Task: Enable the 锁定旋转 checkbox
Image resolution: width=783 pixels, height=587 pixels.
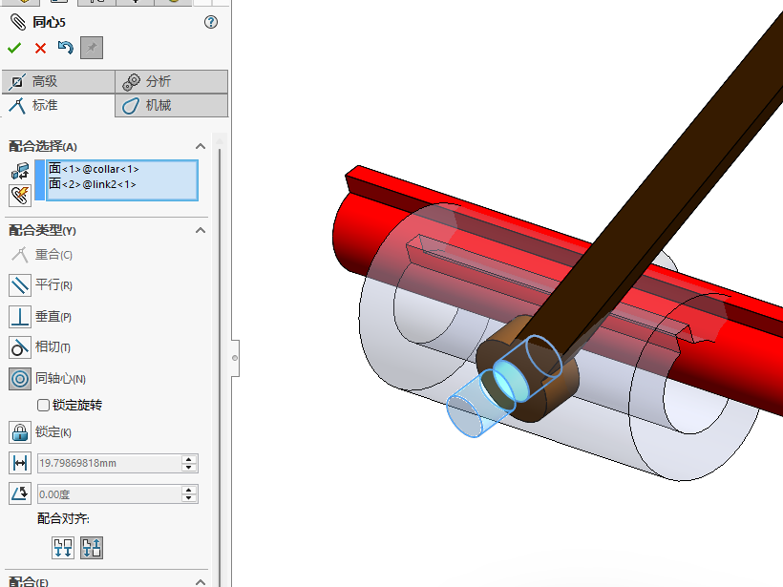Action: [43, 406]
